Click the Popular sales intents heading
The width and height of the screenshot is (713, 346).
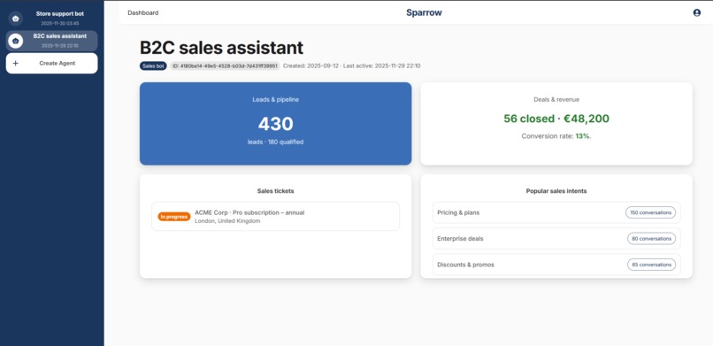[x=556, y=191]
